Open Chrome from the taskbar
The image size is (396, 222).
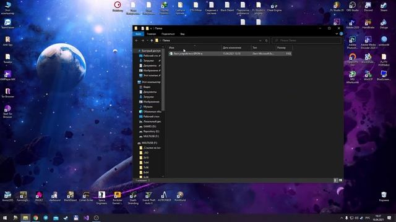click(x=36, y=218)
